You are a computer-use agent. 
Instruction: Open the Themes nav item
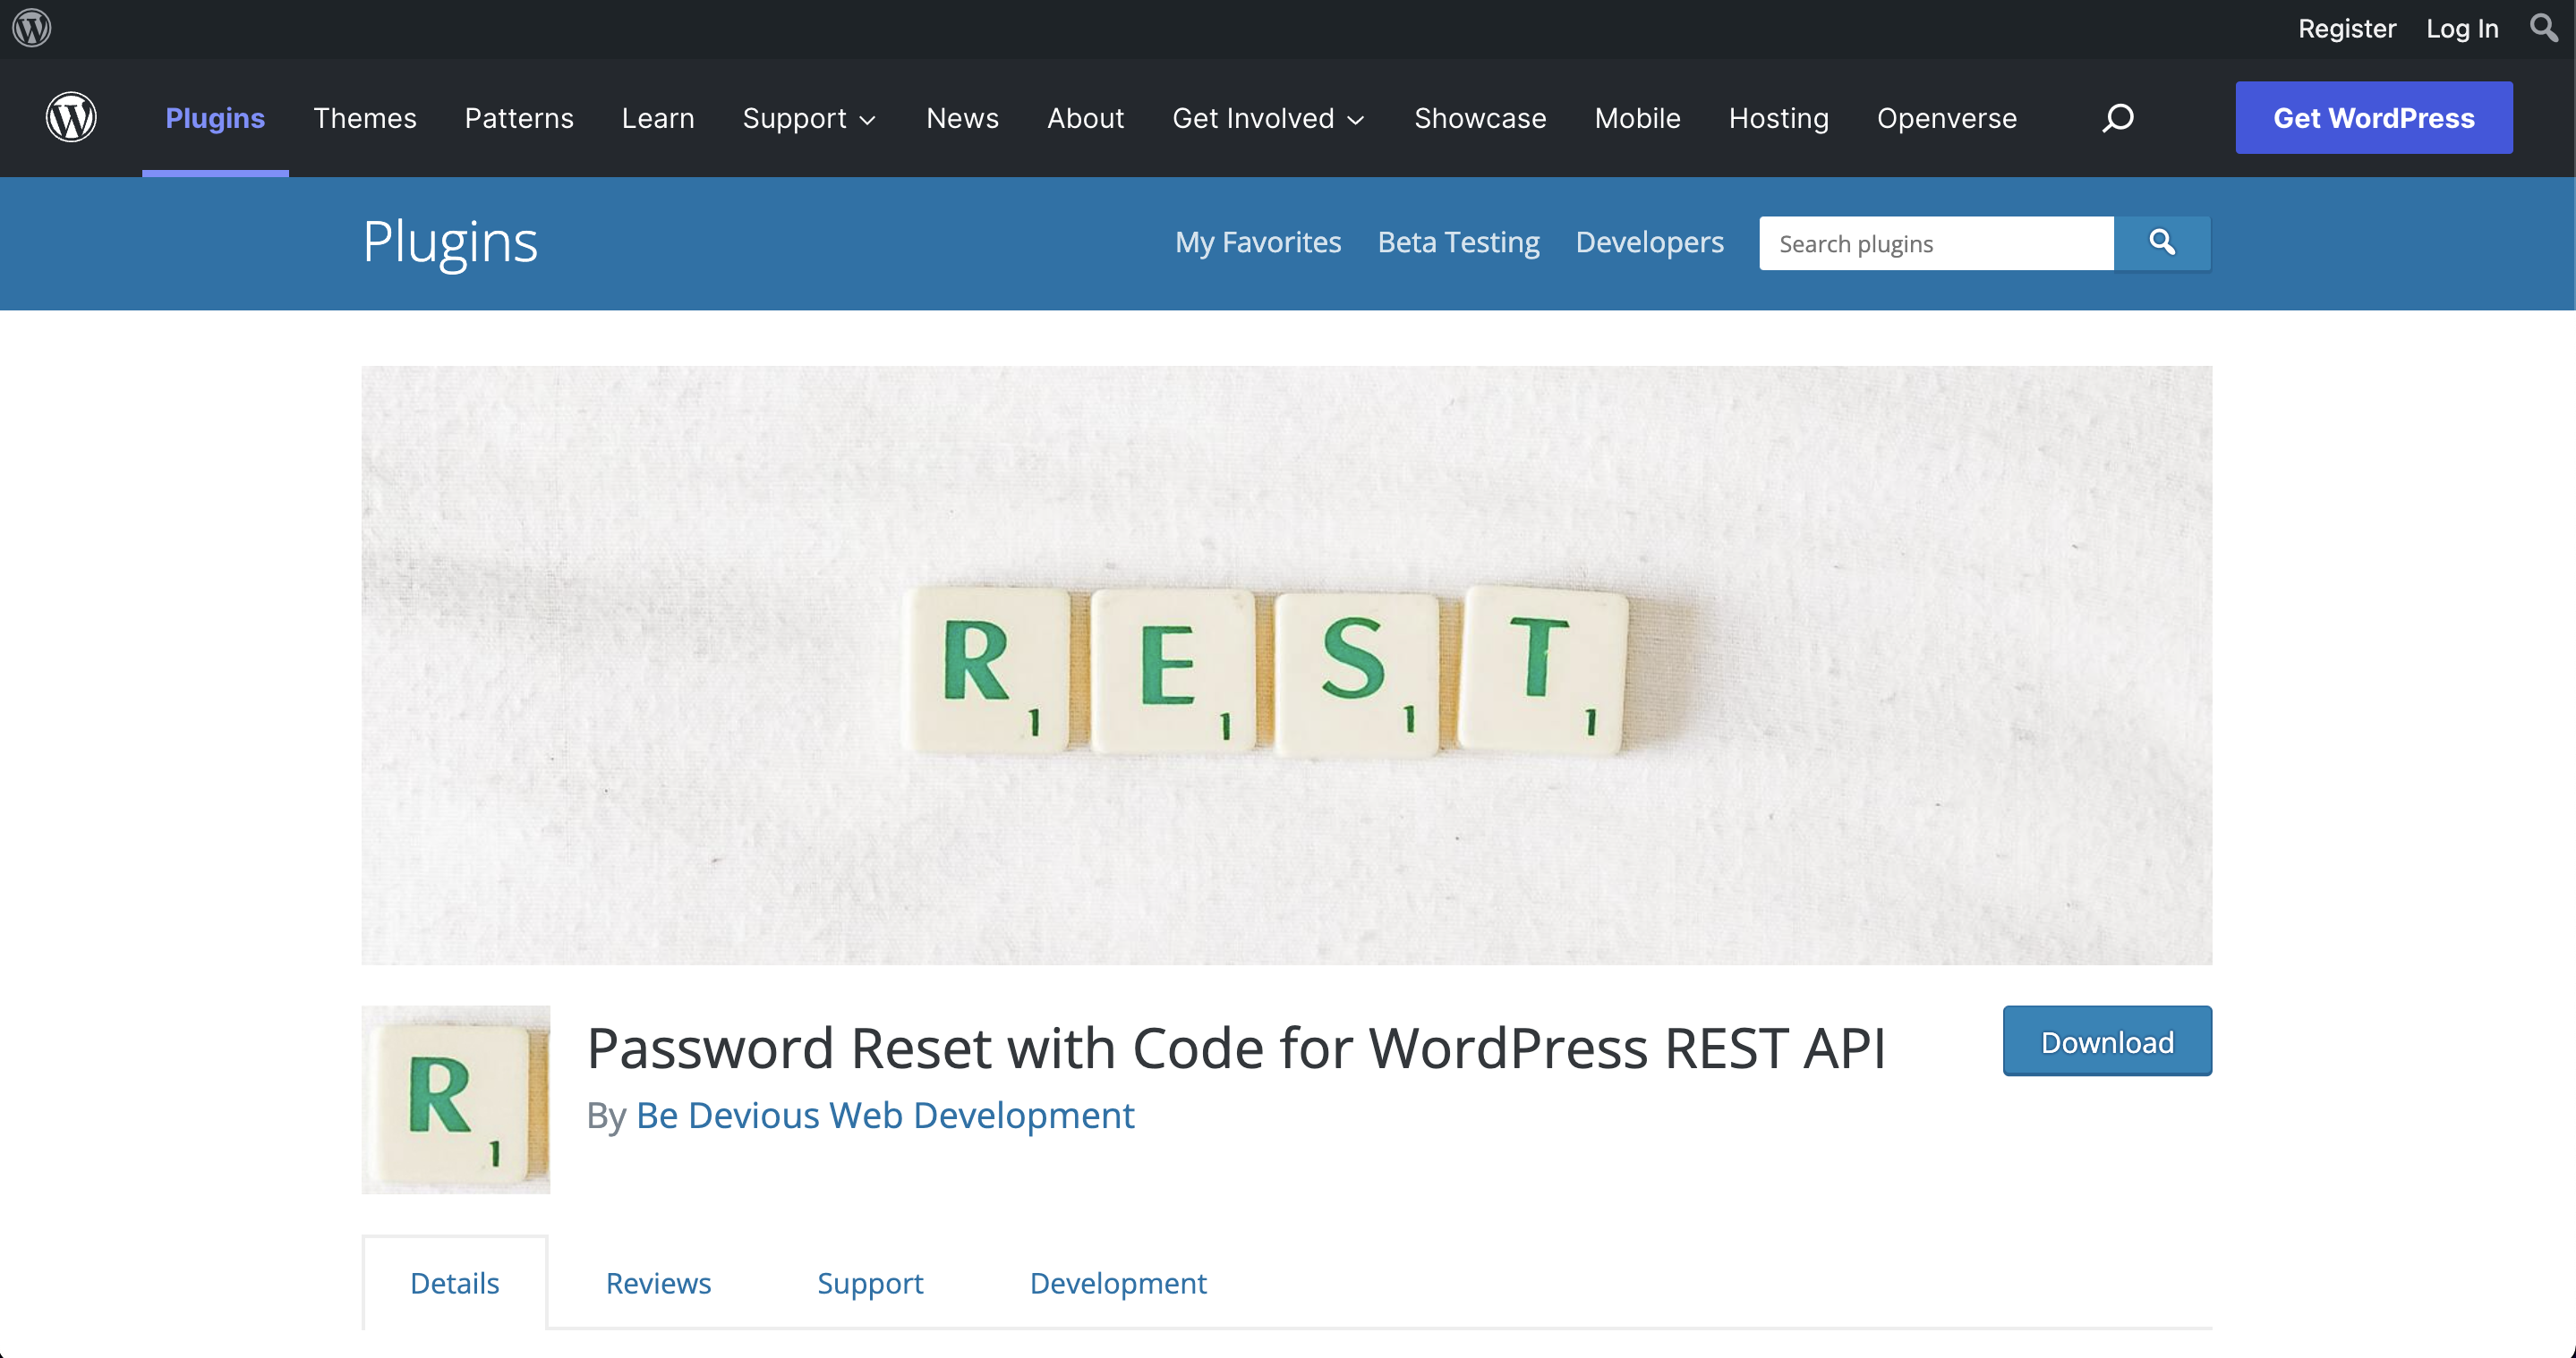point(364,118)
